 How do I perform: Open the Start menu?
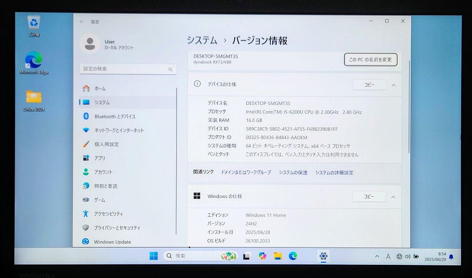(153, 256)
